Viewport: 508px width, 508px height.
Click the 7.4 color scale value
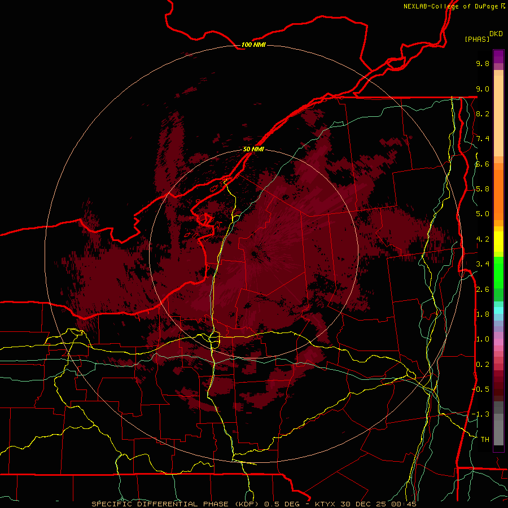point(483,139)
